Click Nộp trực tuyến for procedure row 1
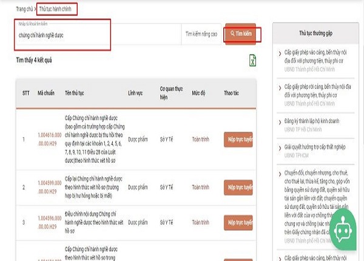This screenshot has height=261, width=364. pos(238,140)
